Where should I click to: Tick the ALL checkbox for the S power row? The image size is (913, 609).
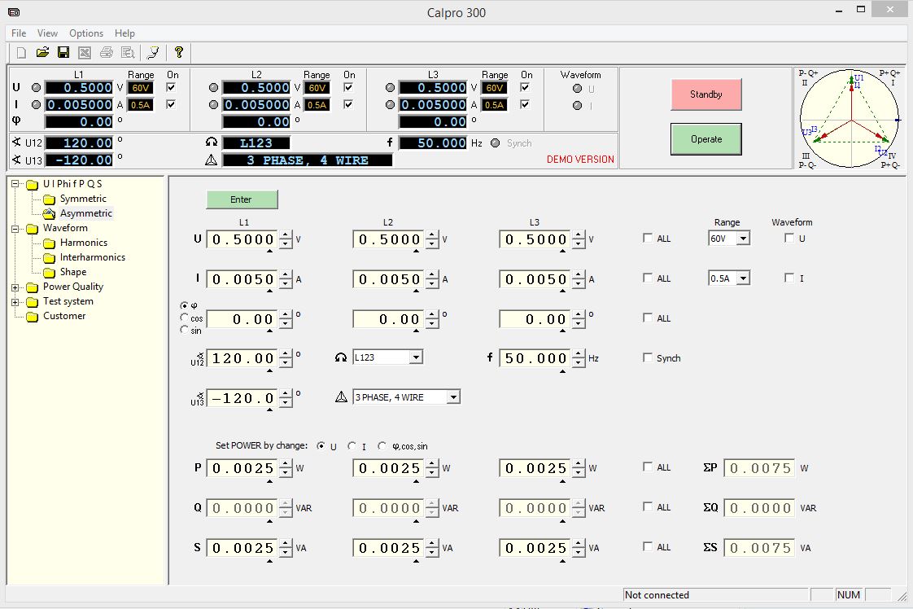click(648, 546)
